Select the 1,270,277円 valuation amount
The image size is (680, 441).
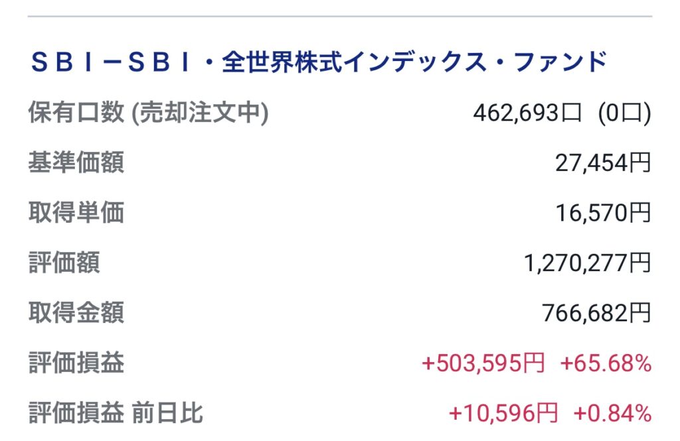pyautogui.click(x=588, y=263)
